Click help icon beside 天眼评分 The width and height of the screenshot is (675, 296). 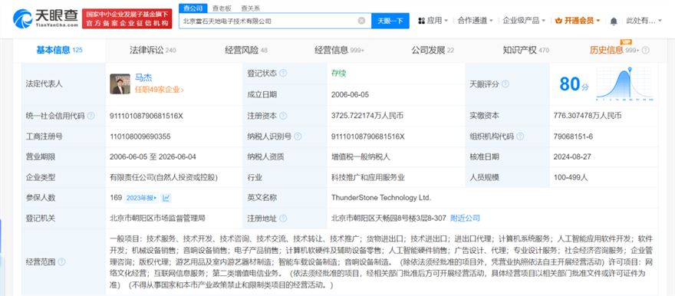click(x=505, y=84)
